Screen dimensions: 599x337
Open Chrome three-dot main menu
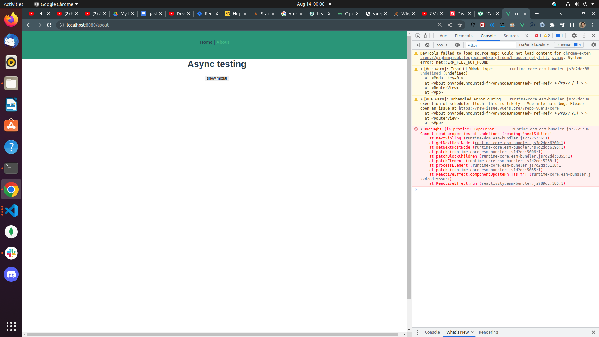pos(592,25)
